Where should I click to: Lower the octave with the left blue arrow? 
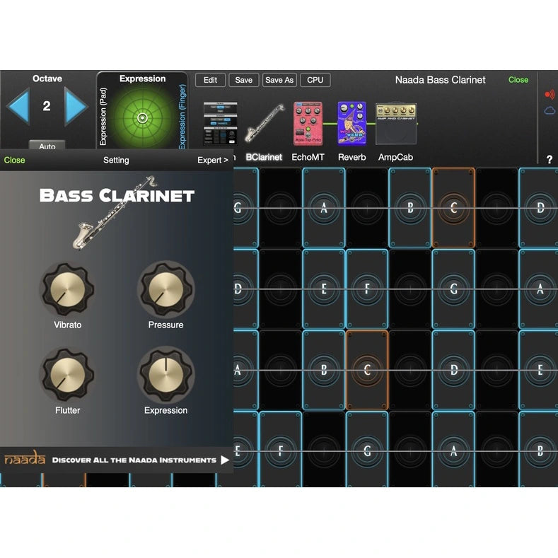(x=18, y=106)
